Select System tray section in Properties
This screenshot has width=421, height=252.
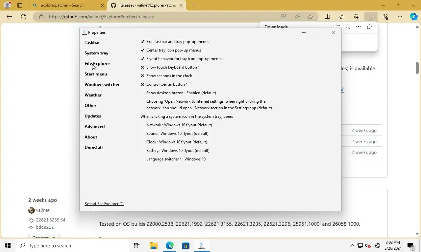point(96,53)
